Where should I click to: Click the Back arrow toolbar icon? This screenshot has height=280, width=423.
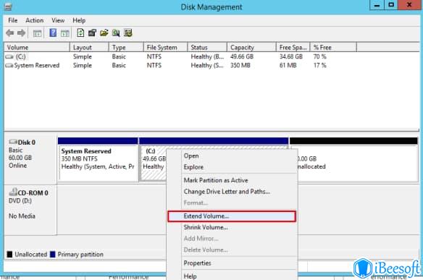pyautogui.click(x=10, y=33)
